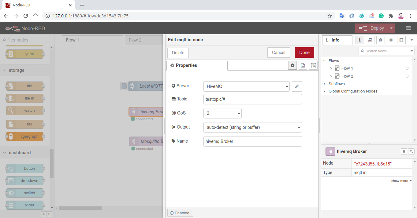Collapse the Flows tree section
The height and width of the screenshot is (218, 417).
point(324,61)
